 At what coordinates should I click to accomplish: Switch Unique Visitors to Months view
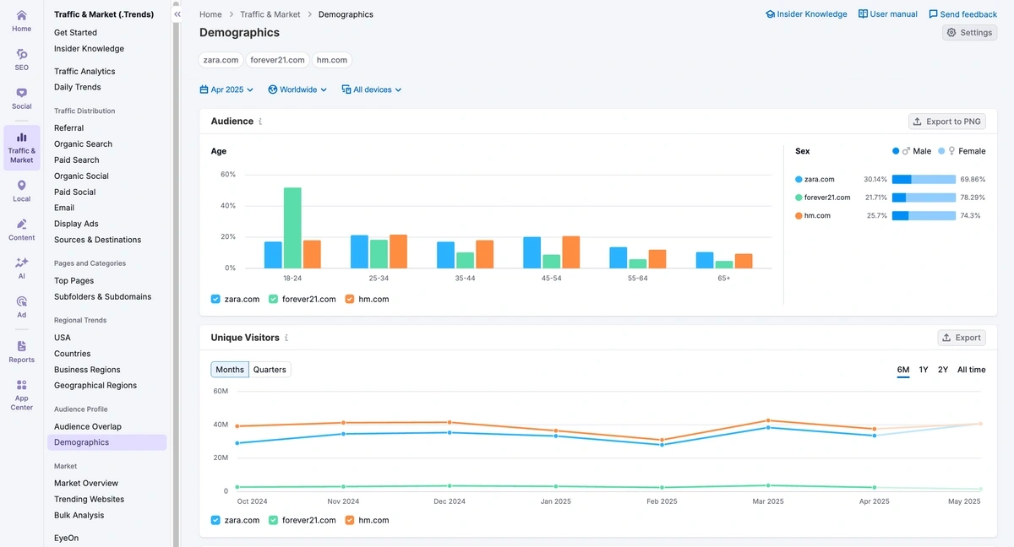point(229,370)
